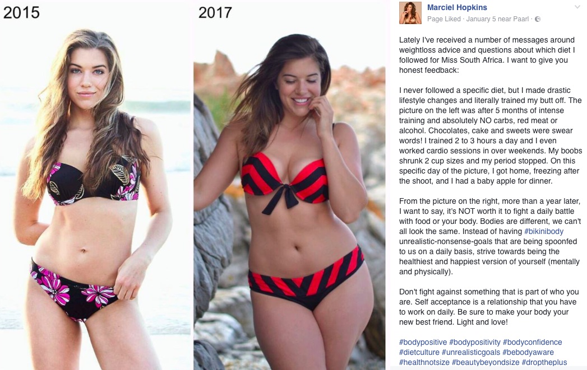The image size is (587, 370).
Task: Click the public audience globe icon
Action: 538,19
